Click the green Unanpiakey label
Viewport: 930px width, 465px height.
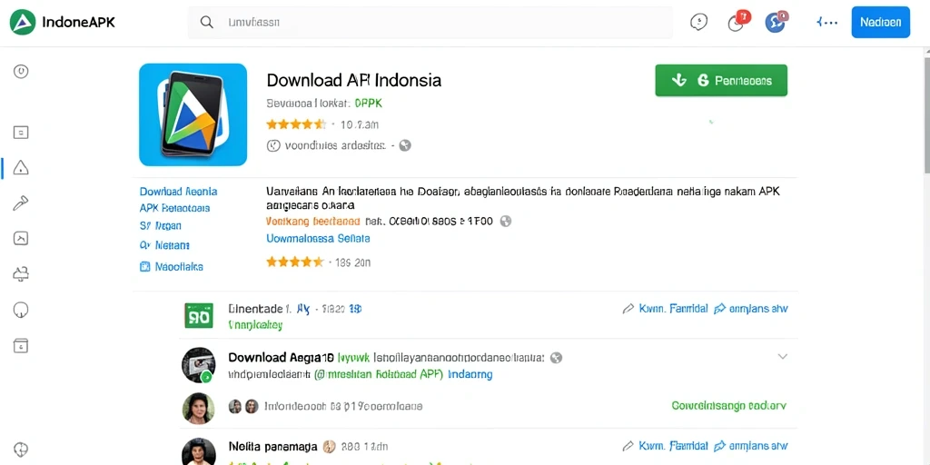point(255,325)
